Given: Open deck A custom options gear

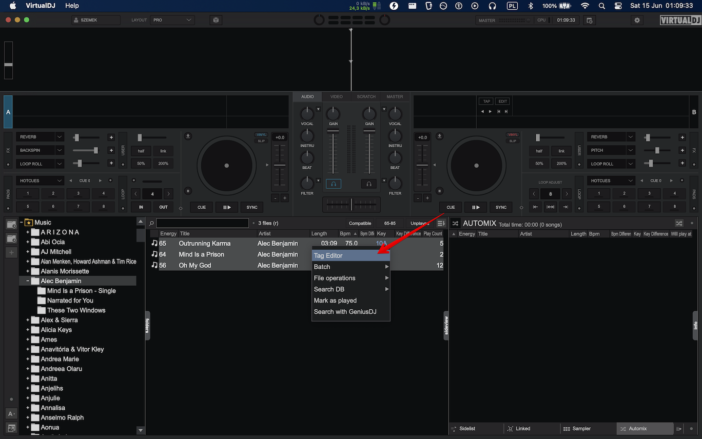Looking at the screenshot, I should pyautogui.click(x=180, y=208).
